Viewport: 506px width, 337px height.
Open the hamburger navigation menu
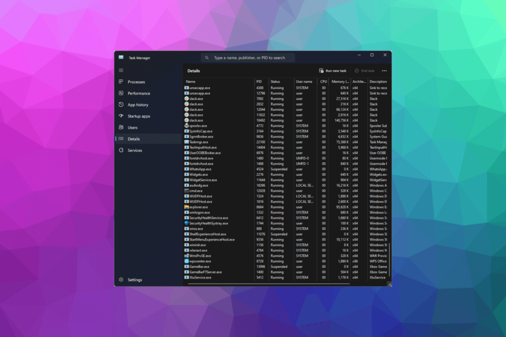121,70
